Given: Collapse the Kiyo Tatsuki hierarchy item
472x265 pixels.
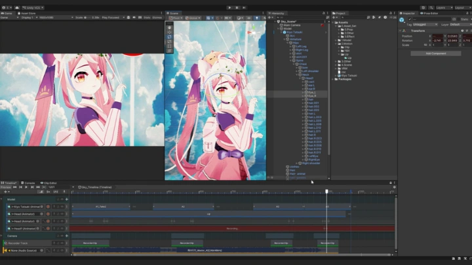Looking at the screenshot, I should (282, 32).
